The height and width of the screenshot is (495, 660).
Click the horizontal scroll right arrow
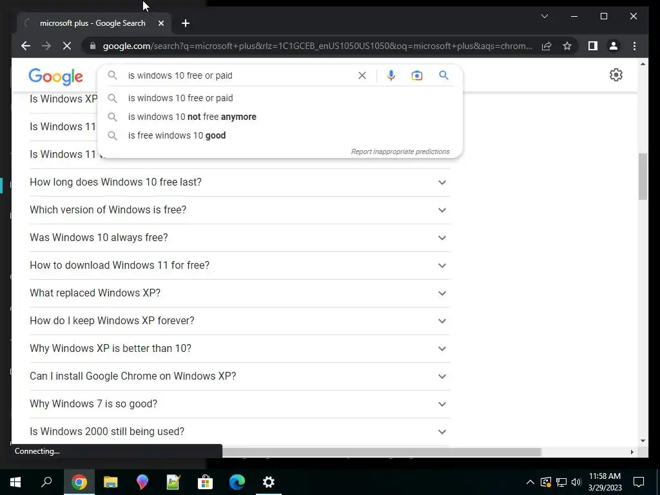point(632,452)
